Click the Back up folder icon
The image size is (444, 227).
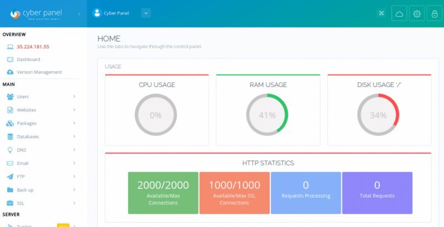tap(10, 190)
